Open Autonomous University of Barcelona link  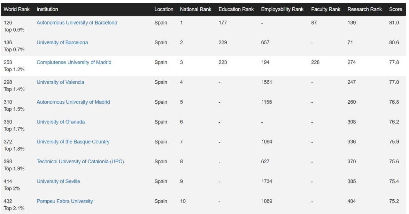(x=77, y=23)
